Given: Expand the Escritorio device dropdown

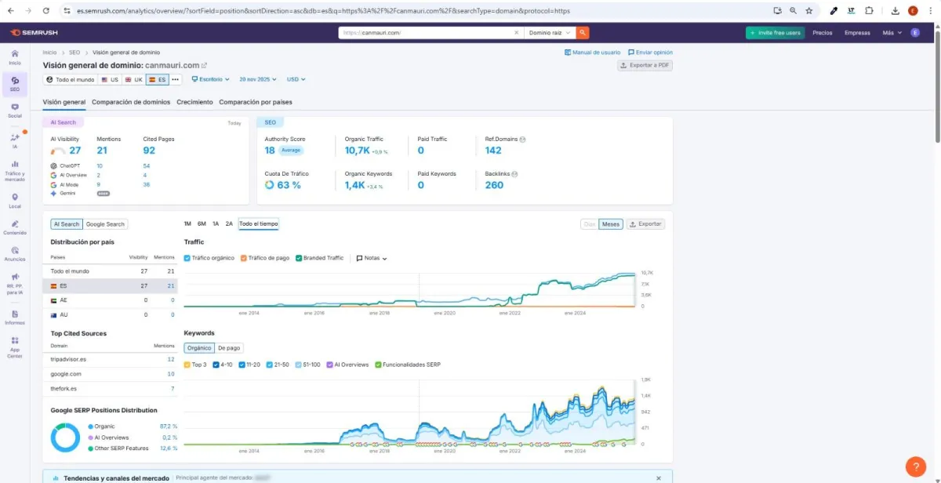Looking at the screenshot, I should coord(210,79).
